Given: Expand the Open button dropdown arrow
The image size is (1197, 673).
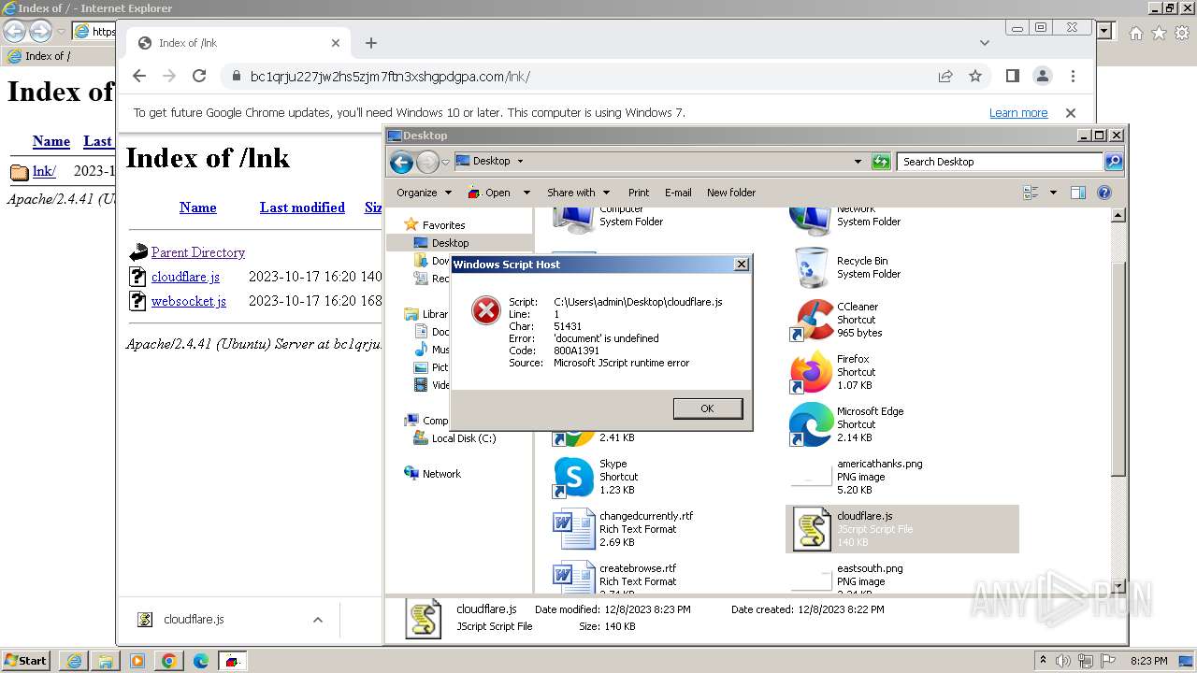Looking at the screenshot, I should [526, 193].
